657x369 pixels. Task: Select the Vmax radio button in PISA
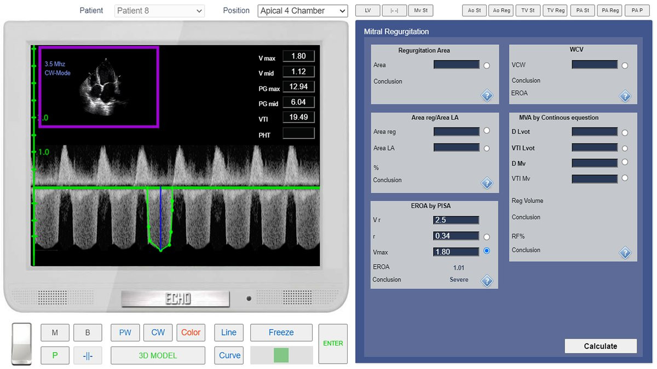(487, 251)
